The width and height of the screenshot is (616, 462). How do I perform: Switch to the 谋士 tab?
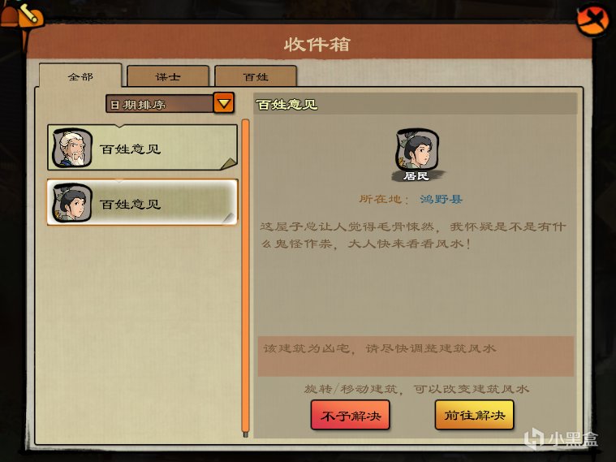(x=168, y=76)
